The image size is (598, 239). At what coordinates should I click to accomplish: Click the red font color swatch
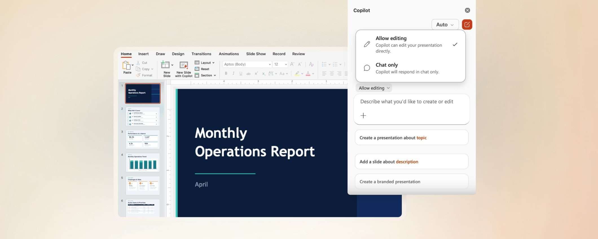coord(308,74)
